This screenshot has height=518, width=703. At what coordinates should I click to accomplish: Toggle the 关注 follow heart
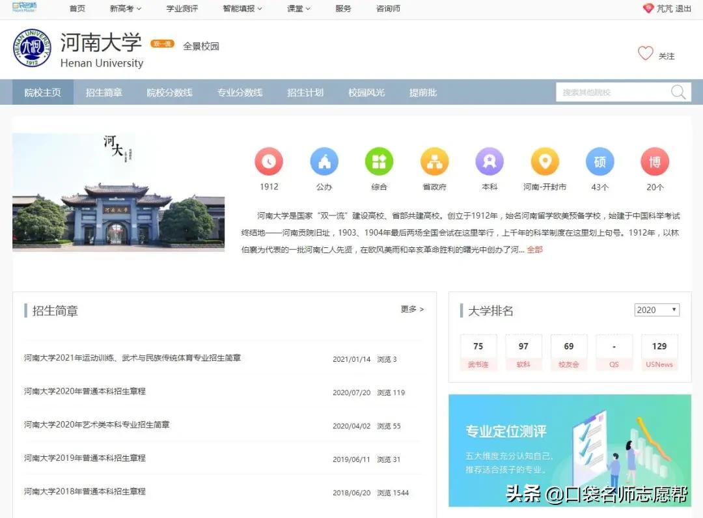(646, 55)
